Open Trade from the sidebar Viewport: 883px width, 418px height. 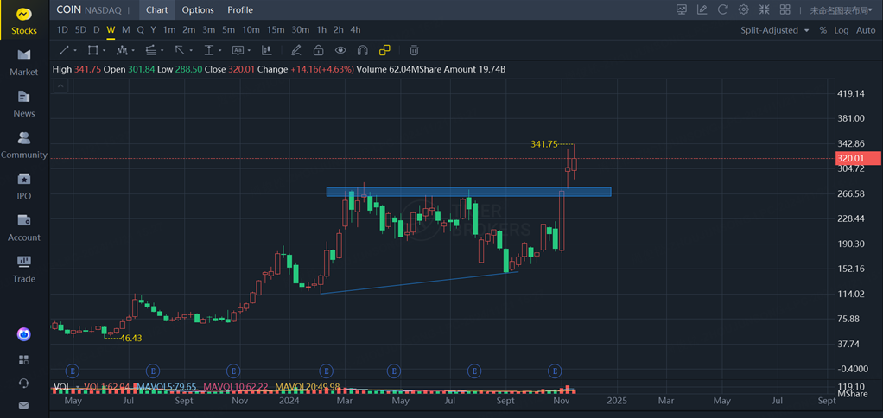(23, 269)
